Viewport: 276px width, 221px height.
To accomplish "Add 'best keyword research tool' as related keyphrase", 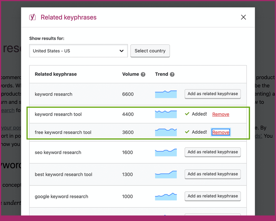I will click(x=213, y=174).
